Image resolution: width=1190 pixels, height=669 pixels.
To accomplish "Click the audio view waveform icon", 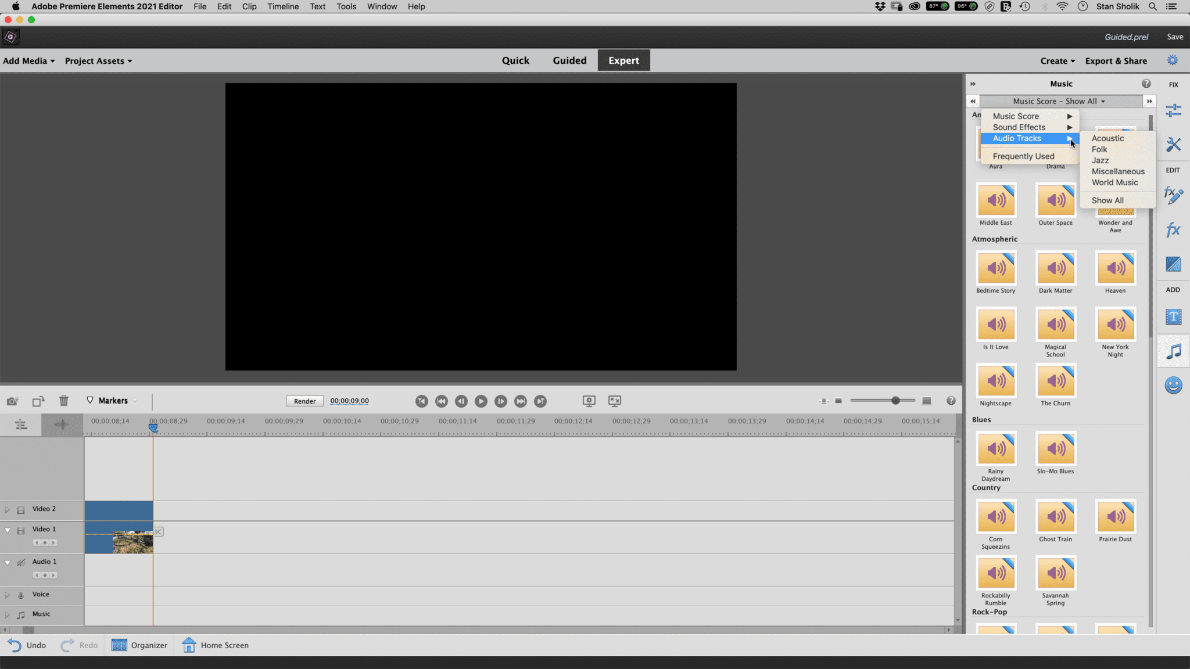I will pos(61,425).
